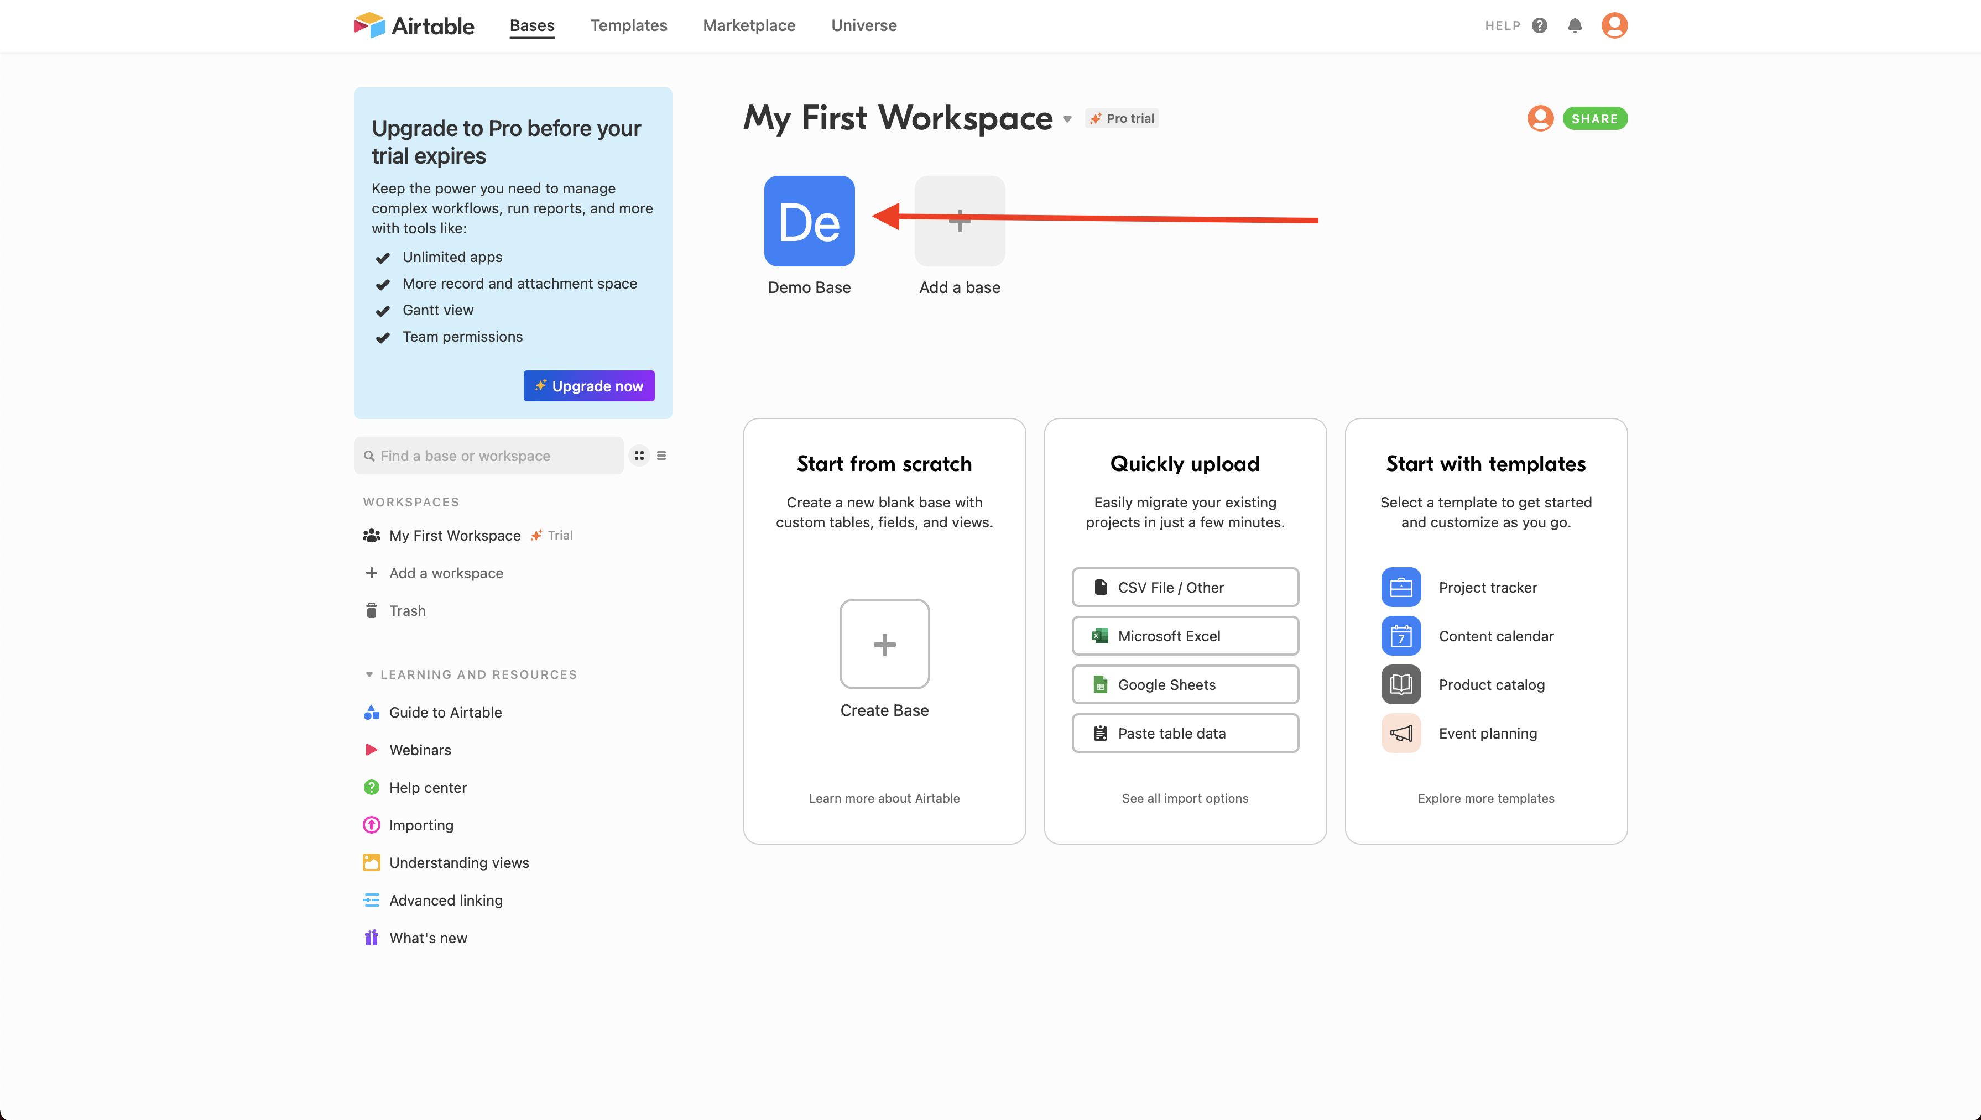Viewport: 1981px width, 1120px height.
Task: Select the Project tracker template icon
Action: (x=1401, y=587)
